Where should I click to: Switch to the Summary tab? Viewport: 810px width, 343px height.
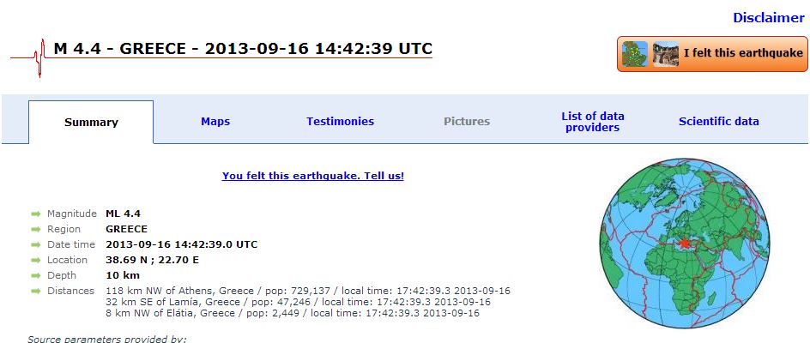pyautogui.click(x=91, y=122)
